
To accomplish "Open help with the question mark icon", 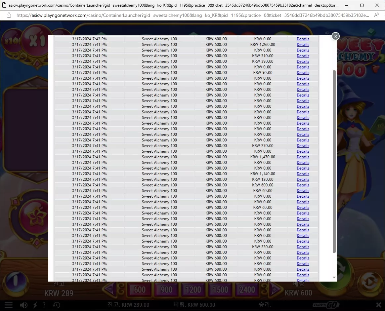I will (44, 305).
